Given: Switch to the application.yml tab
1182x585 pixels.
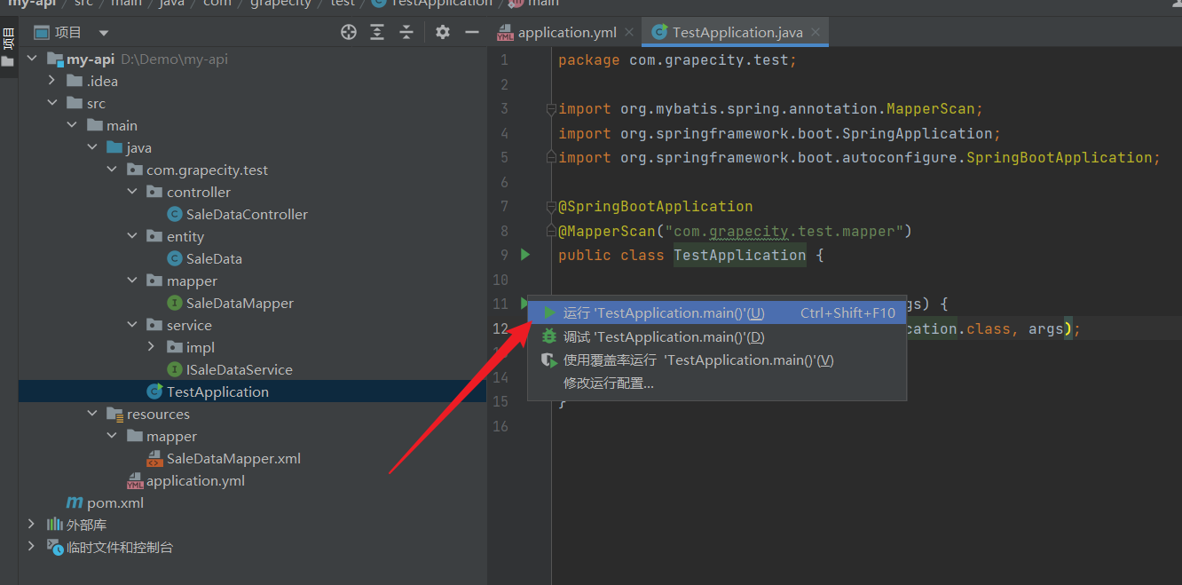Looking at the screenshot, I should tap(567, 33).
